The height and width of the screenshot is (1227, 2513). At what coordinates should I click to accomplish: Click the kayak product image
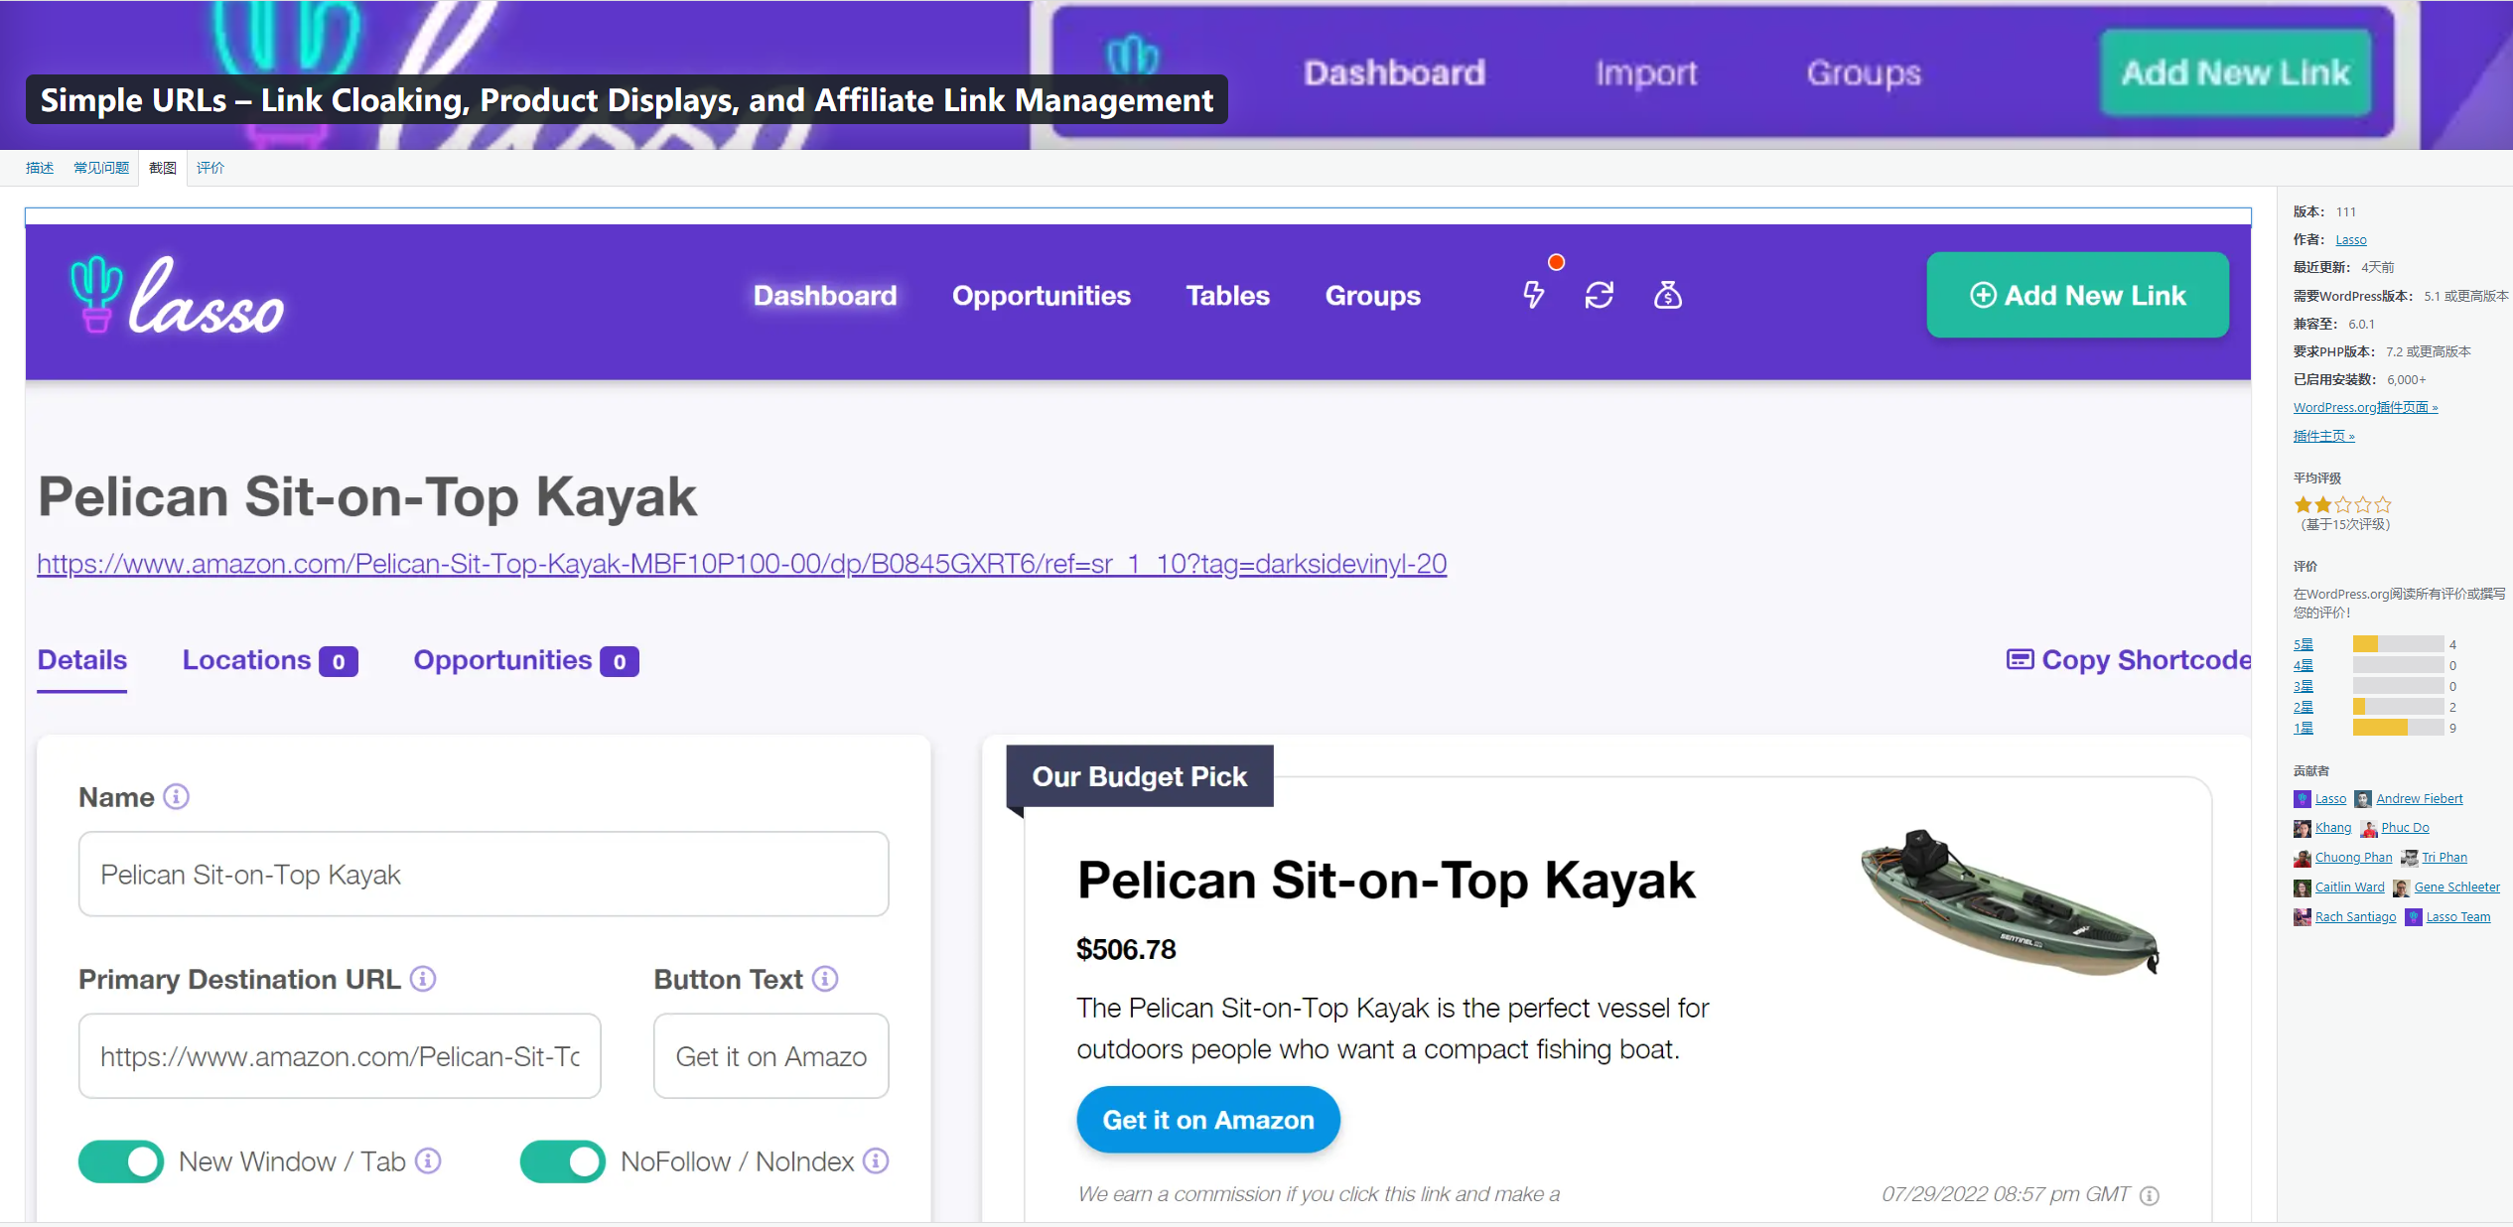(x=2010, y=901)
